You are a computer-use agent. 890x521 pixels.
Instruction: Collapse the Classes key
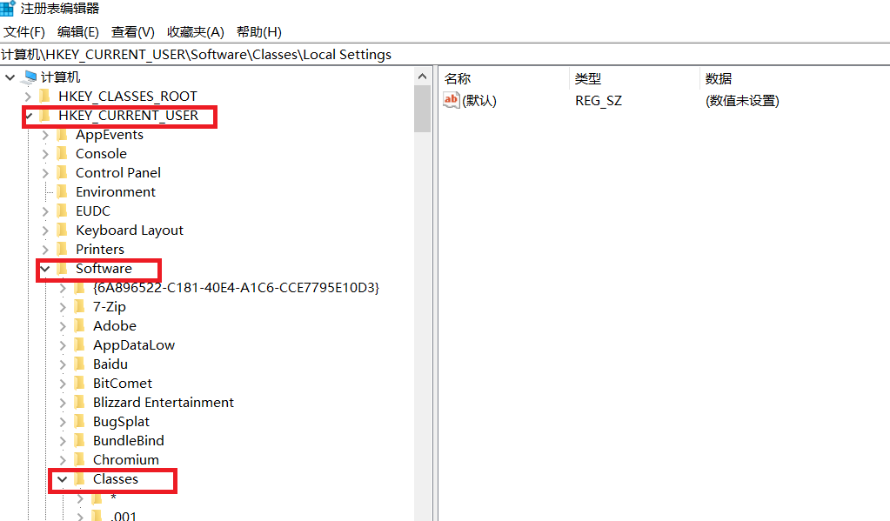63,479
